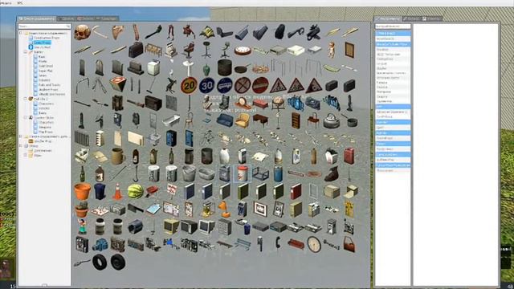Image resolution: width=514 pixels, height=289 pixels.
Task: Open the Counter-Strike category
Action: (43, 117)
